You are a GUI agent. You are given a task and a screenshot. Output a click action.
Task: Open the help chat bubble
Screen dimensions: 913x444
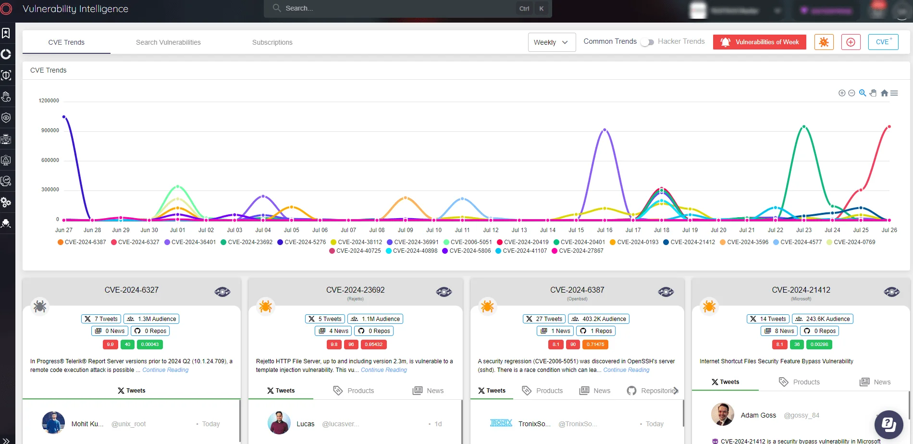(x=889, y=424)
